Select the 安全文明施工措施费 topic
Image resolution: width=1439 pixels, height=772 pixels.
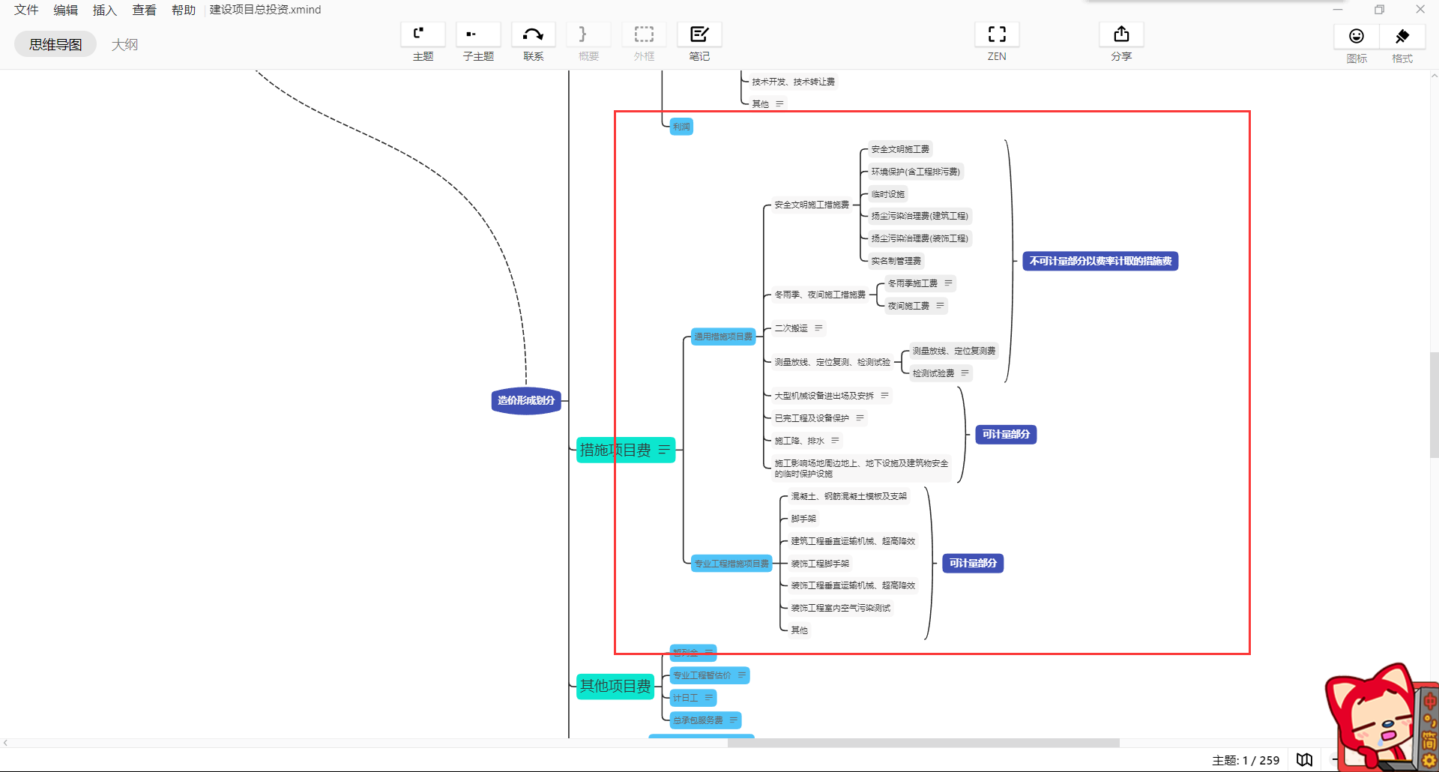point(812,205)
